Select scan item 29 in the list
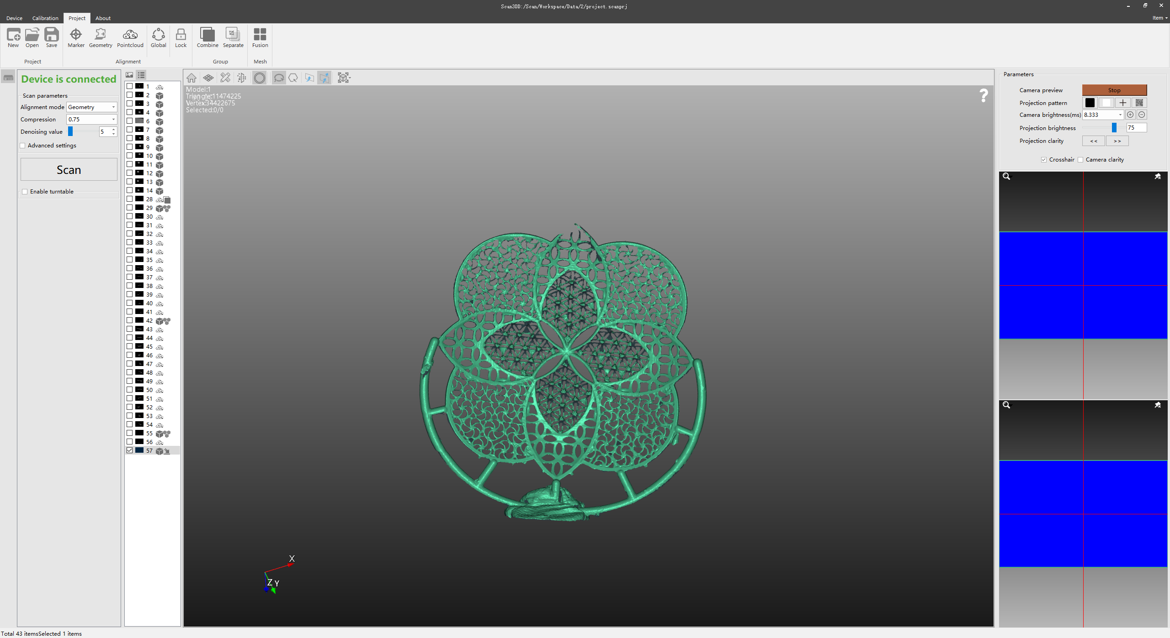1170x638 pixels. [x=153, y=208]
